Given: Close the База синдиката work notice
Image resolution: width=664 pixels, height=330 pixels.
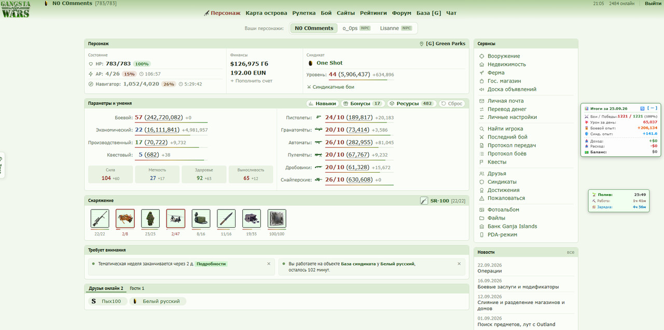Looking at the screenshot, I should pos(459,264).
